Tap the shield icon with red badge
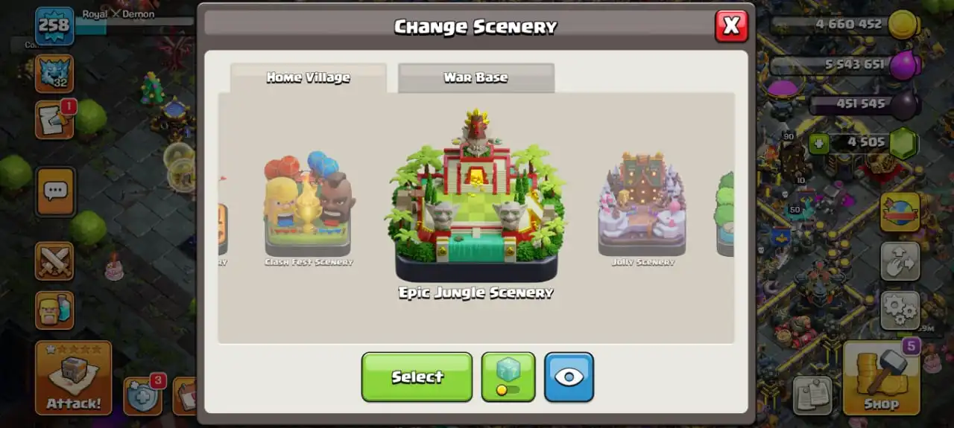Screen dimensions: 954x428 coord(142,395)
